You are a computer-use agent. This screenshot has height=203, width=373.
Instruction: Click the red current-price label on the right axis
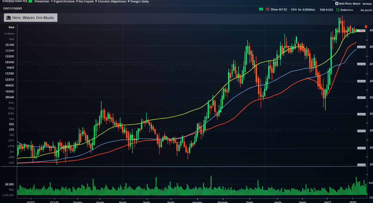[x=361, y=30]
